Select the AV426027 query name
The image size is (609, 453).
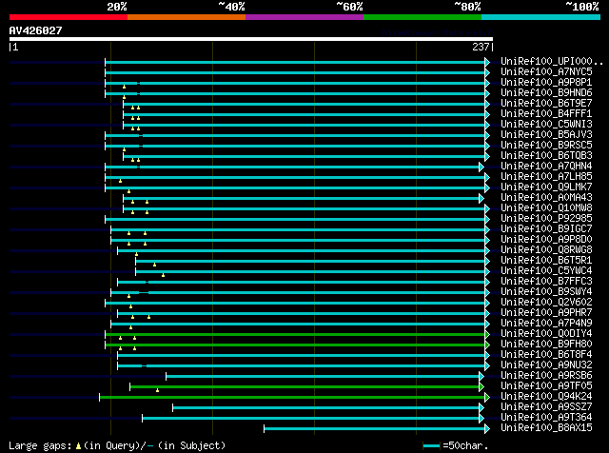tap(36, 30)
